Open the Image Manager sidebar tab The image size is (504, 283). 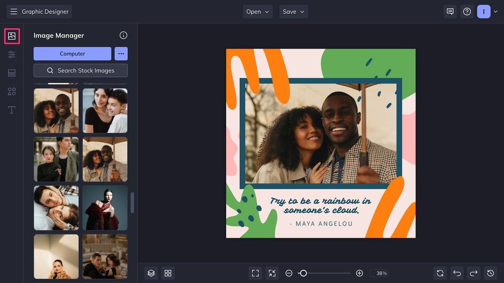tap(12, 36)
